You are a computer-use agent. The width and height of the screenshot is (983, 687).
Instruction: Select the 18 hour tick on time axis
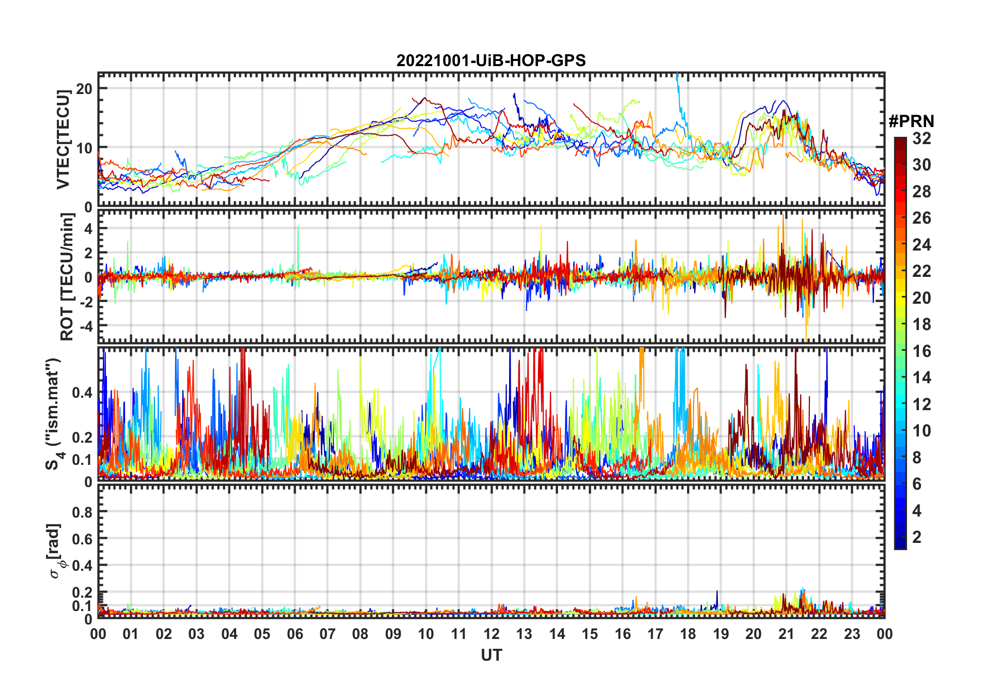tap(688, 634)
